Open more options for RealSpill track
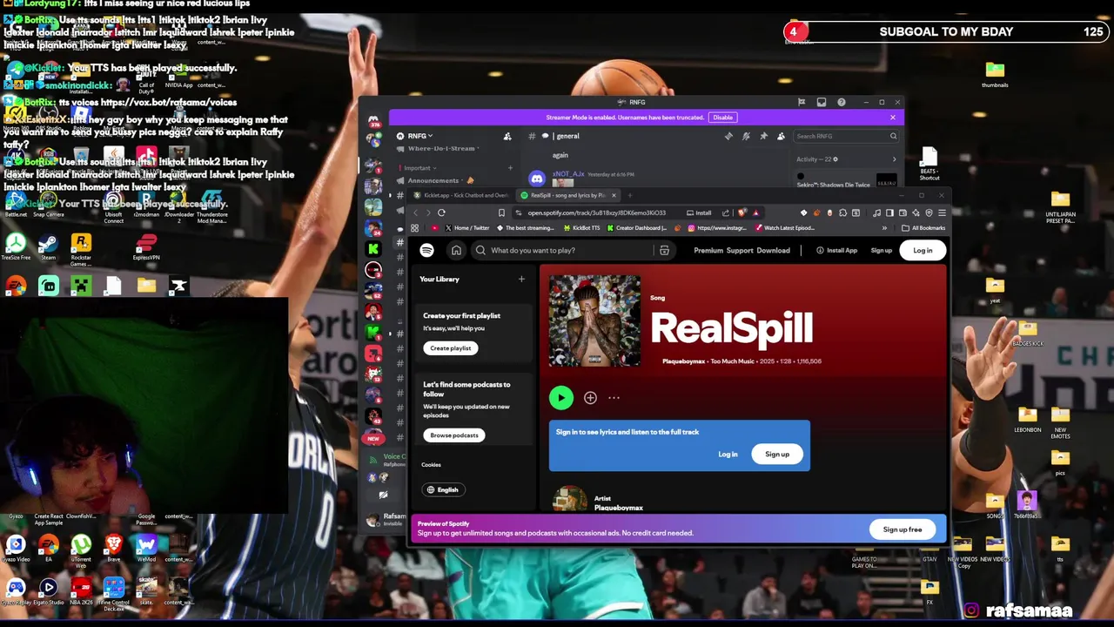Image resolution: width=1114 pixels, height=627 pixels. 614,398
